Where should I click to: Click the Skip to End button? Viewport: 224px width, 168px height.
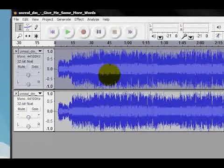point(130,32)
